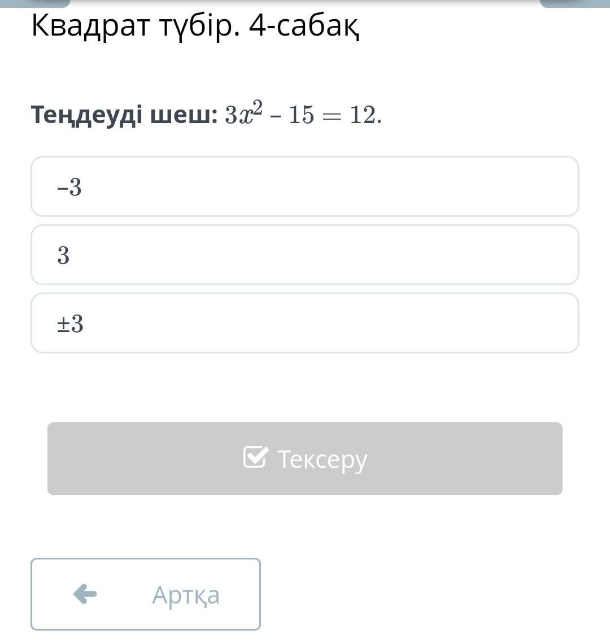Click the 'Теңдеуді шеш:' prompt text
The image size is (610, 643).
(x=124, y=115)
